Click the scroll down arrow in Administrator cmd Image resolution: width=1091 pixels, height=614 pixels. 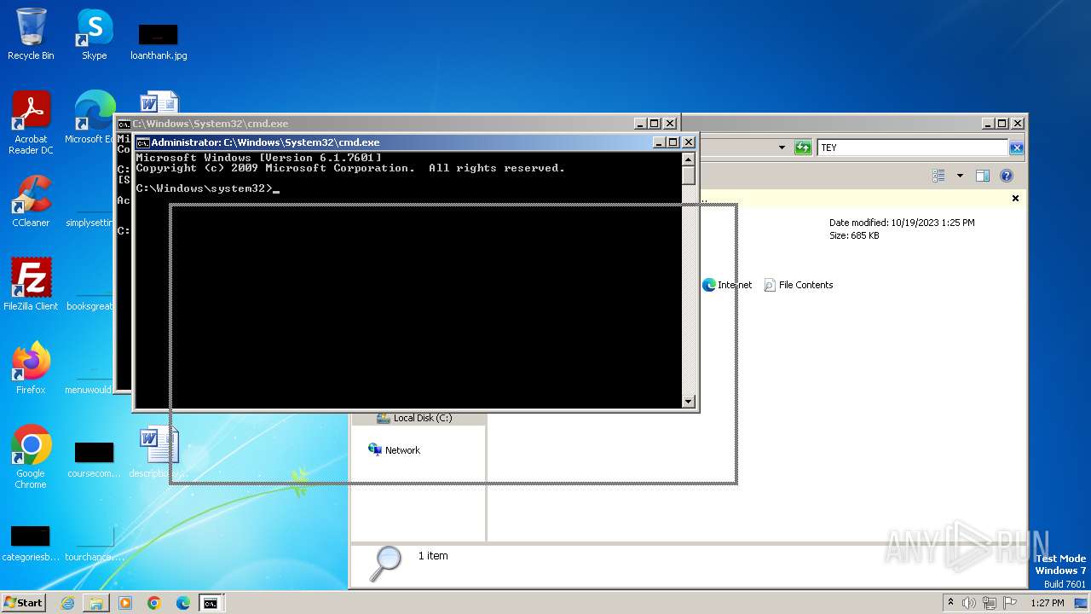[x=689, y=401]
